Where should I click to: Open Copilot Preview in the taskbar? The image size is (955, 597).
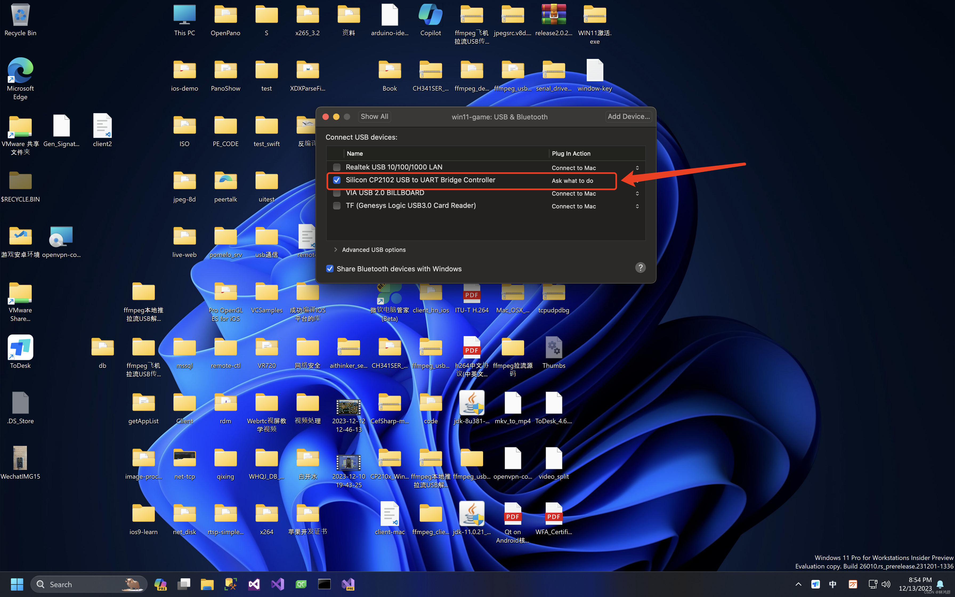pos(160,584)
